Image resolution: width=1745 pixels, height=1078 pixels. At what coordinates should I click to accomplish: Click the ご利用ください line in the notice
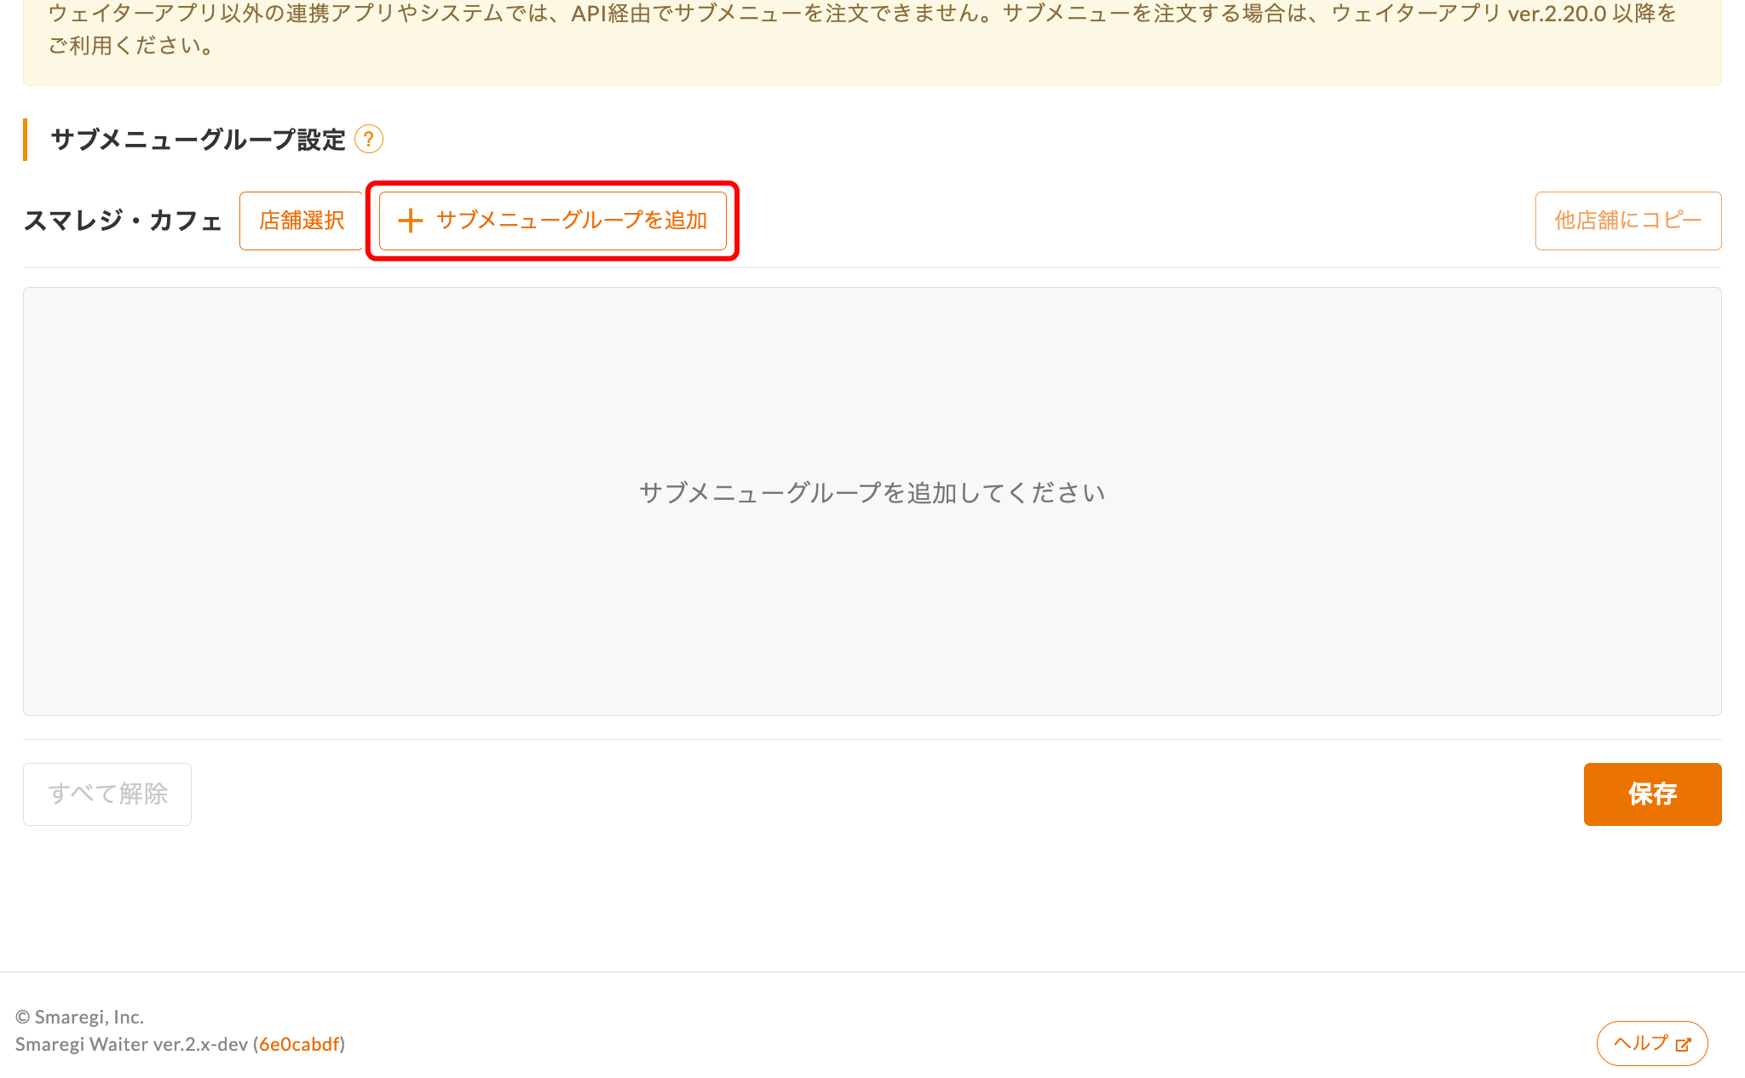tap(131, 45)
